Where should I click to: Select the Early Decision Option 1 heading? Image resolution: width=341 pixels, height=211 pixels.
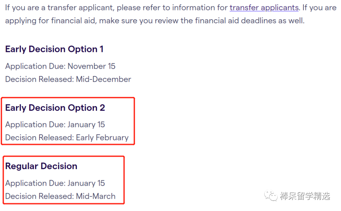54,49
